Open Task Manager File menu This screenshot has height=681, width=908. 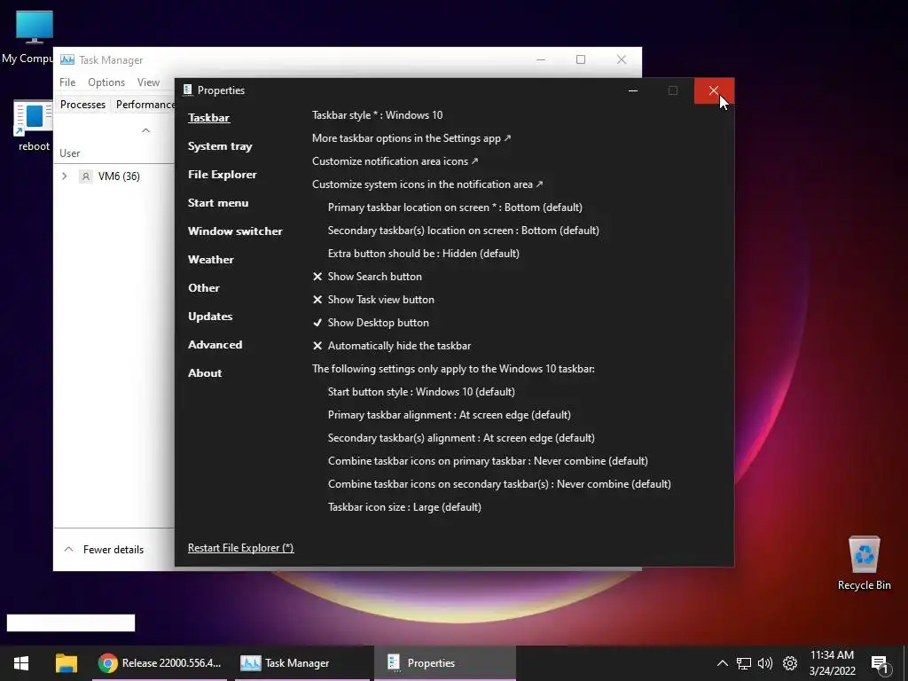[67, 82]
